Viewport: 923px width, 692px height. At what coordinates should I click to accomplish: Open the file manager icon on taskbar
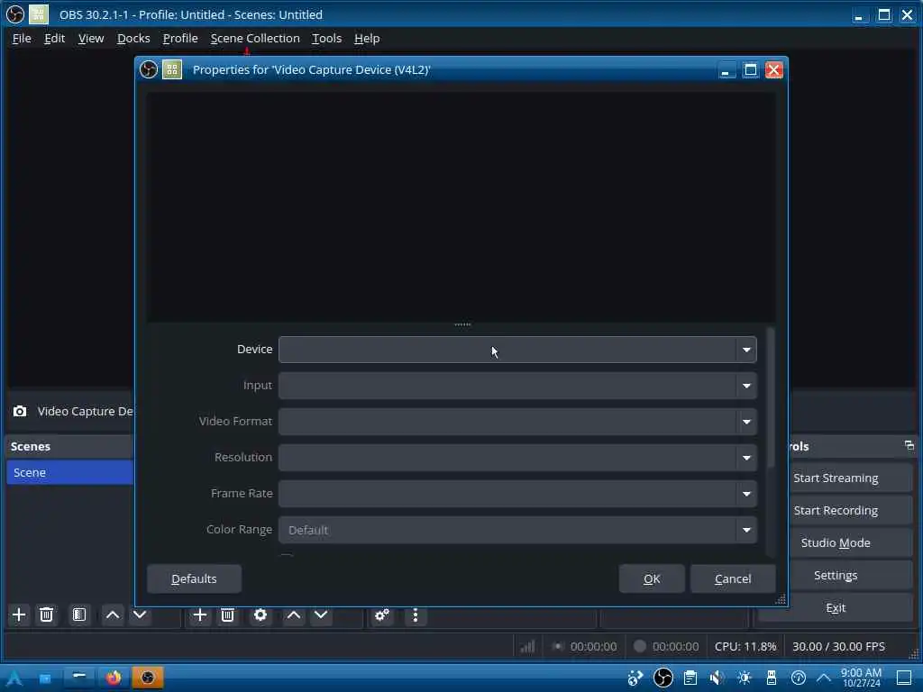tap(45, 678)
